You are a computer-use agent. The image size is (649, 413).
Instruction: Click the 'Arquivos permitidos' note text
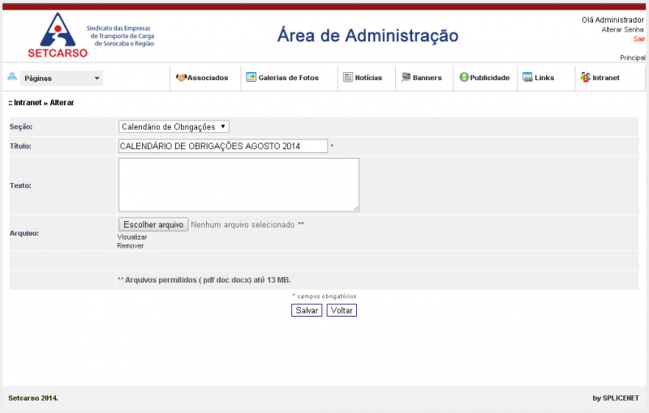204,280
